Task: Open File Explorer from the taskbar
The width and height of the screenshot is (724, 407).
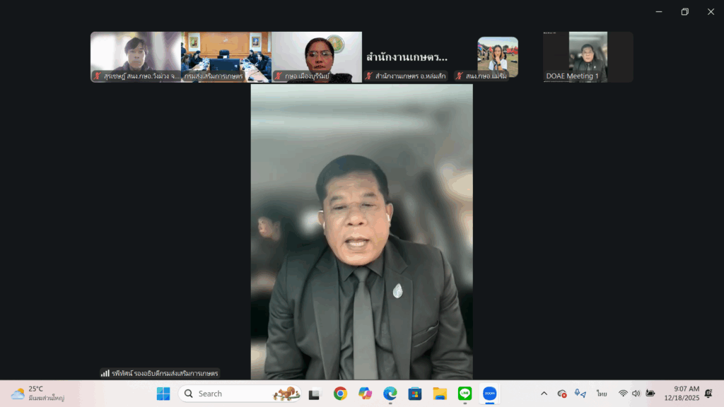Action: click(440, 394)
